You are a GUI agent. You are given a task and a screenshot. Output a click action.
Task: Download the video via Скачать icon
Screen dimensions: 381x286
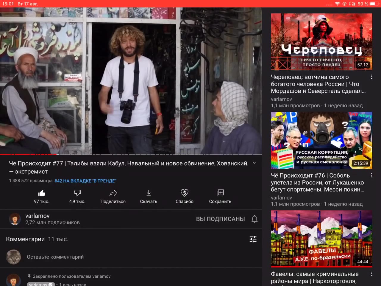[149, 193]
